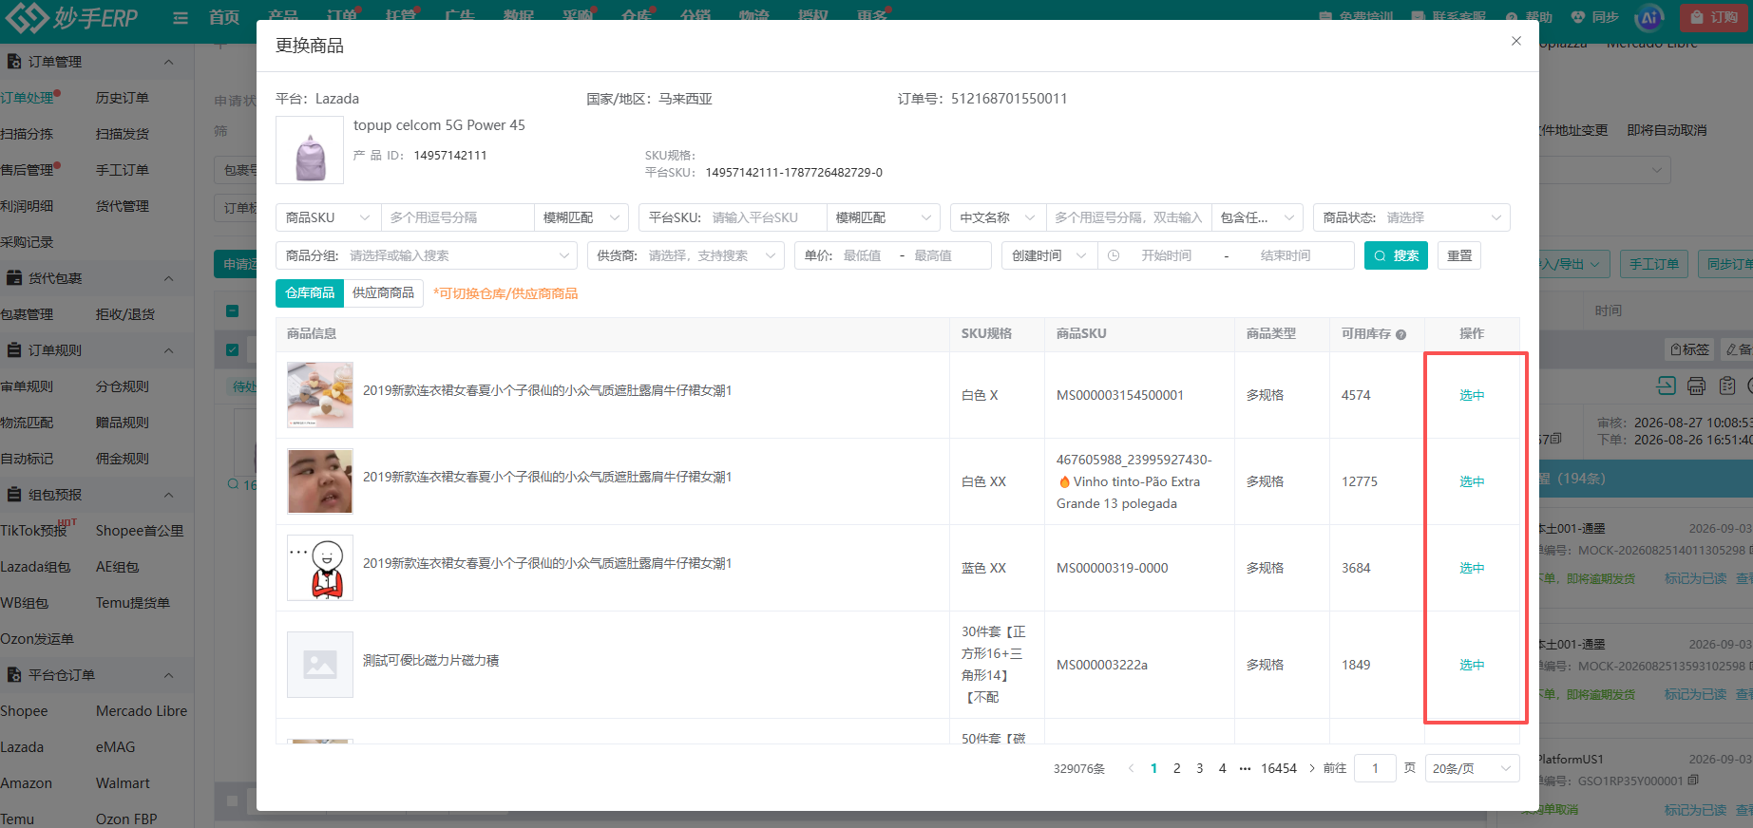Click 选中 for the 白色 X row

click(x=1472, y=395)
